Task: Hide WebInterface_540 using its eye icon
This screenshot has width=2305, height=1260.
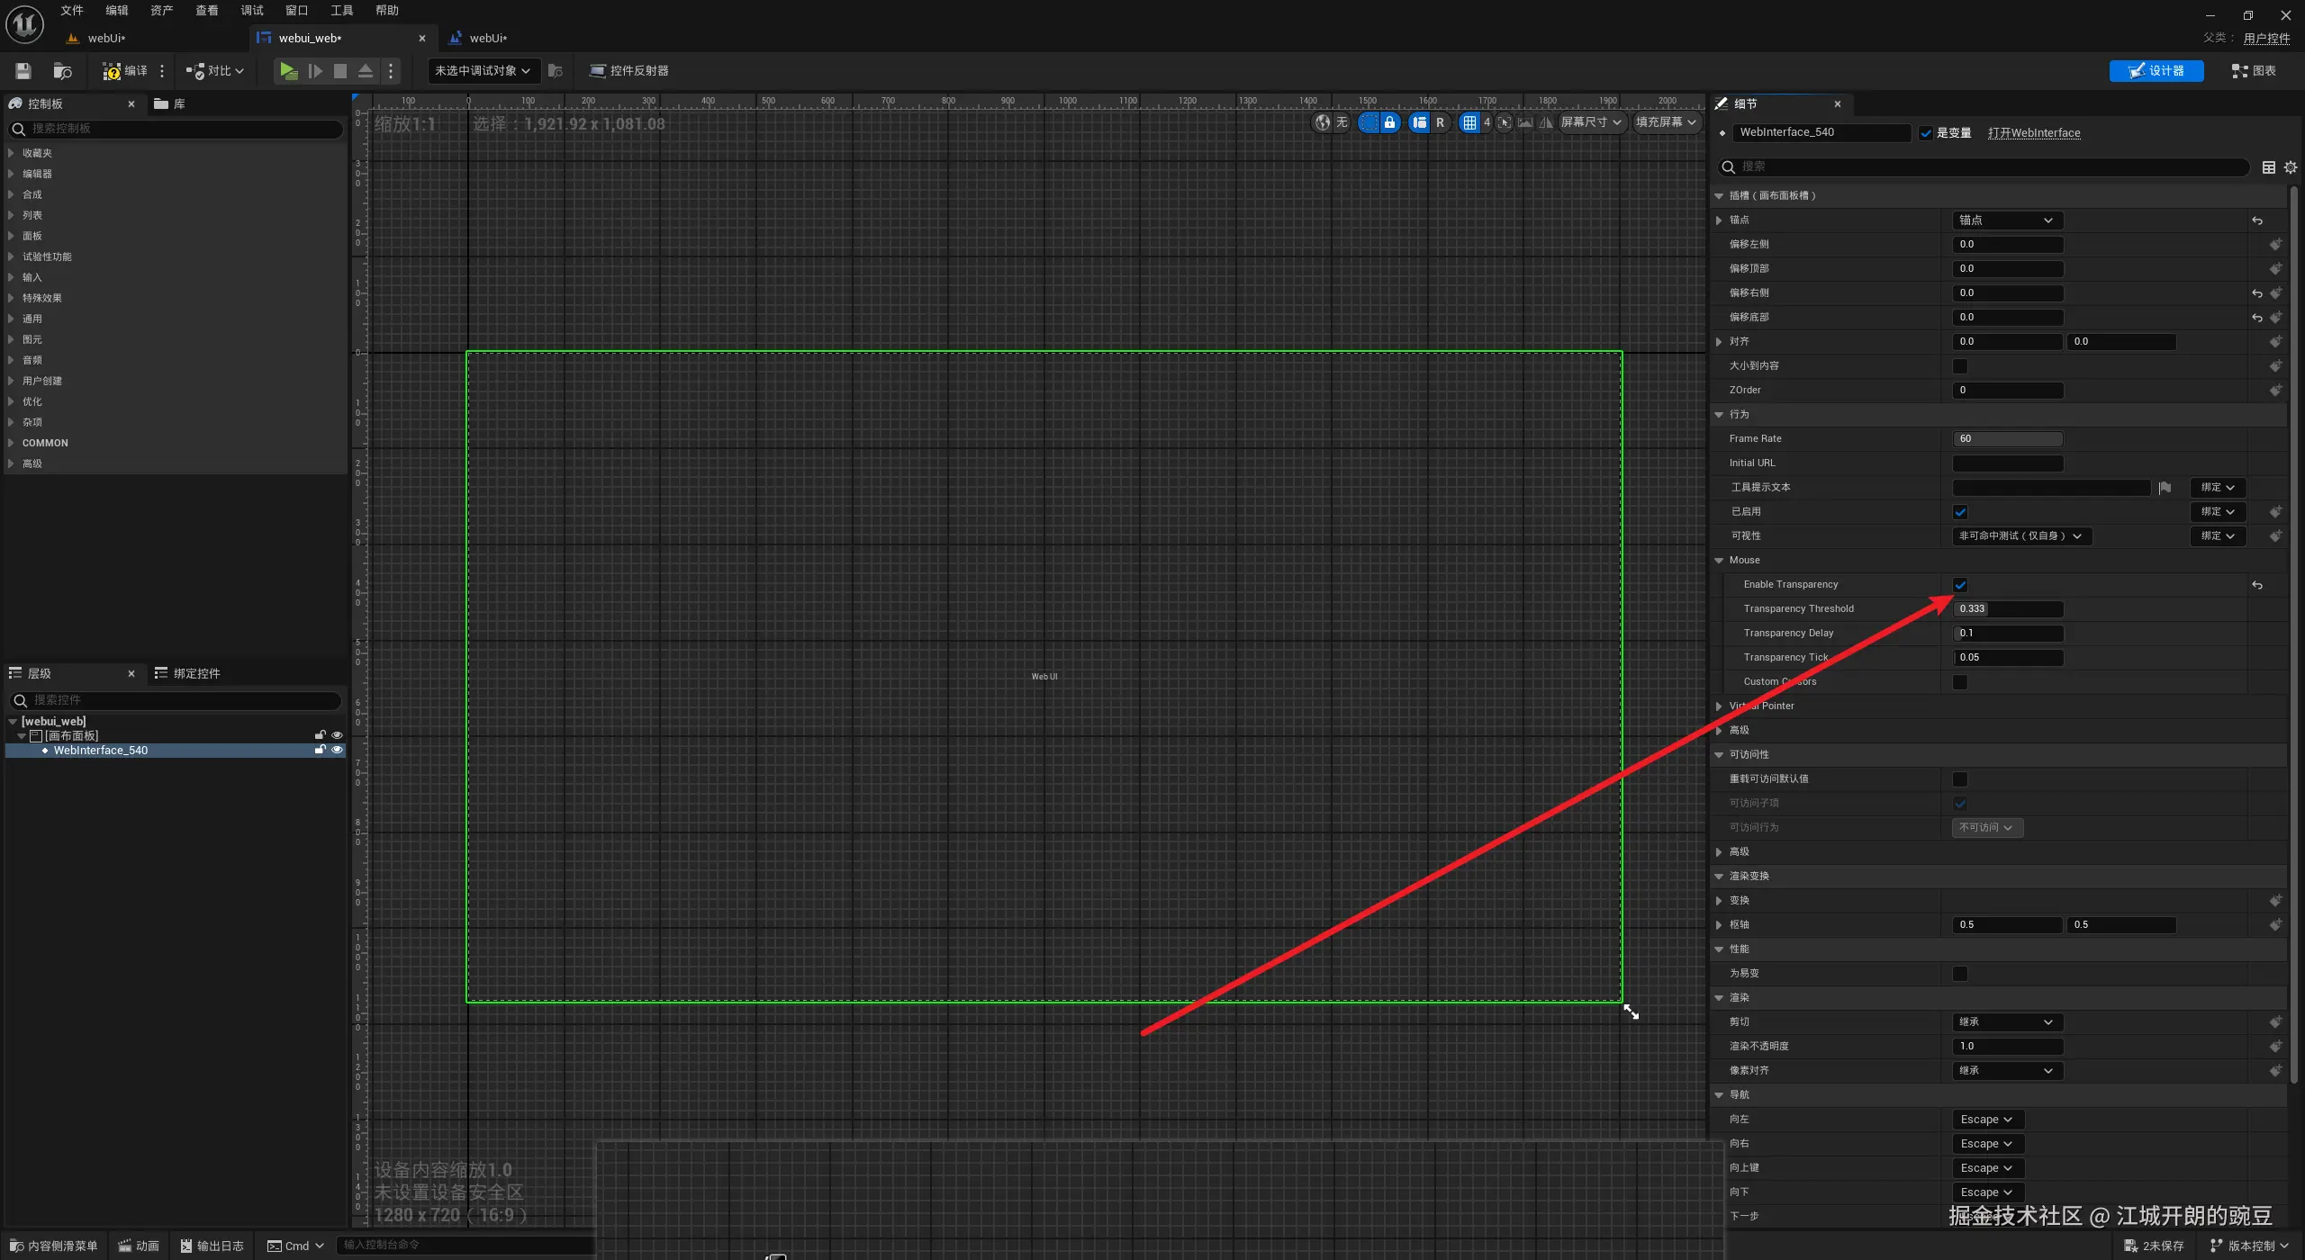Action: [x=337, y=750]
